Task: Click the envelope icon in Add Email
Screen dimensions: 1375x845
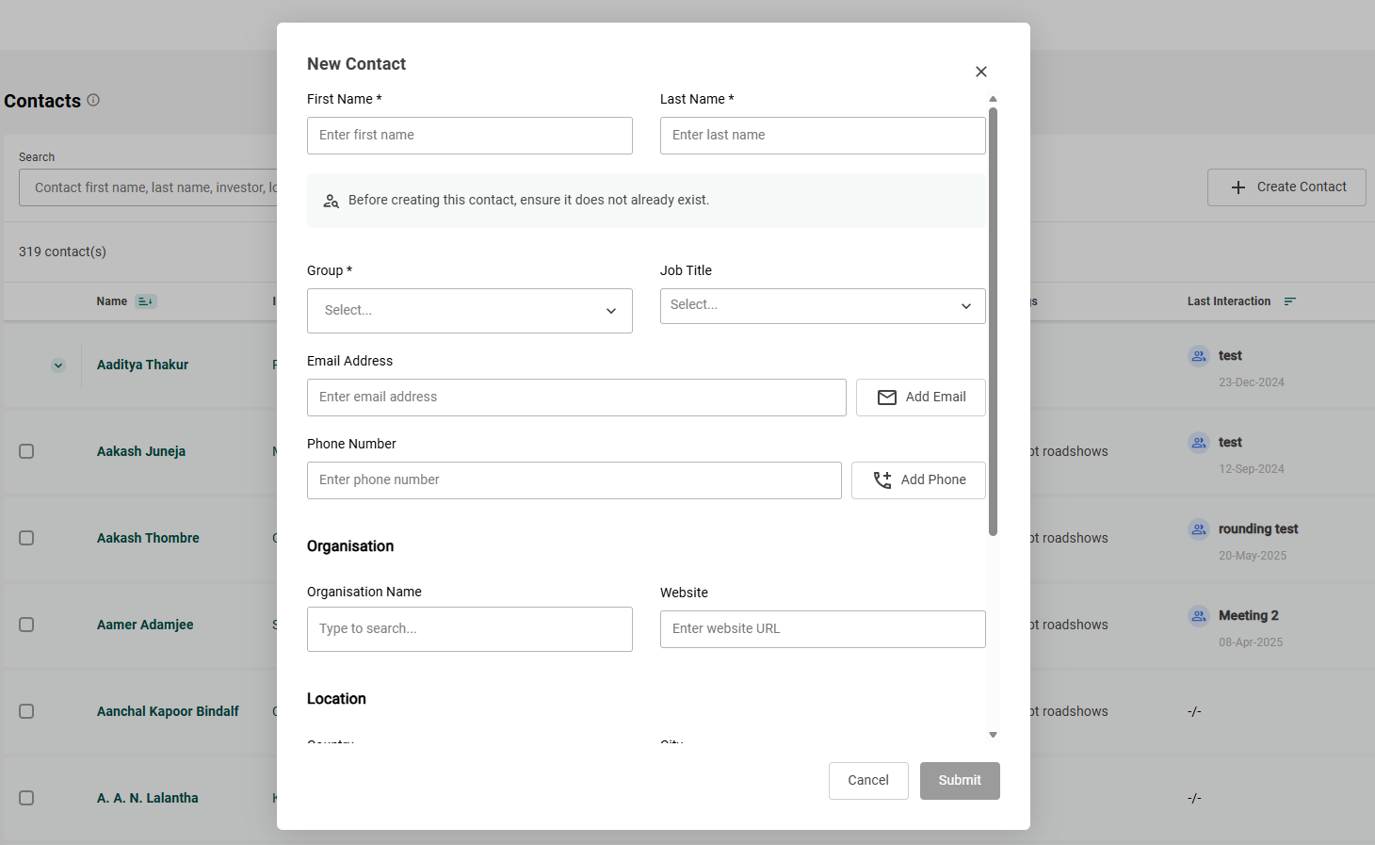Action: (x=886, y=398)
